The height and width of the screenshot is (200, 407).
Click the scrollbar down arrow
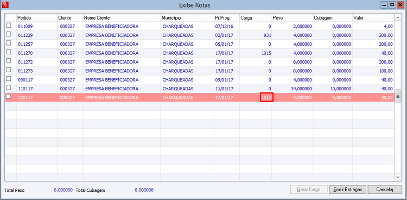pos(398,177)
